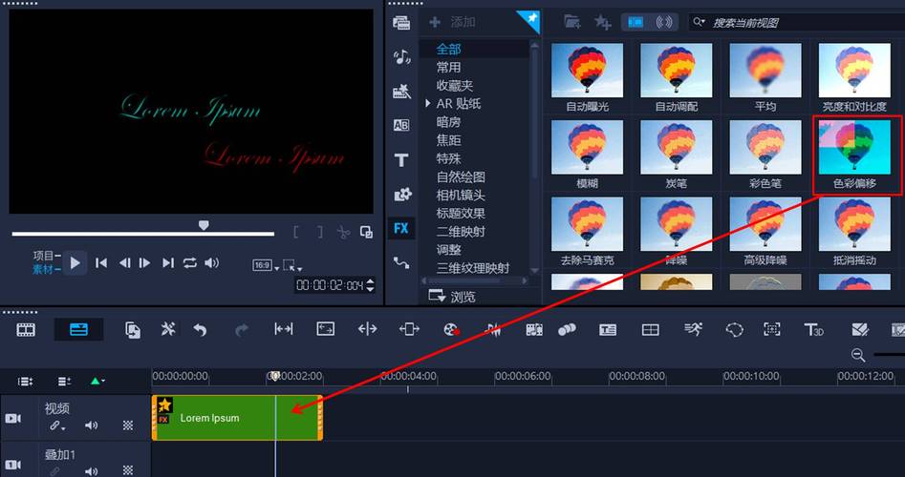
Task: Switch to timeline view icon
Action: [x=78, y=329]
